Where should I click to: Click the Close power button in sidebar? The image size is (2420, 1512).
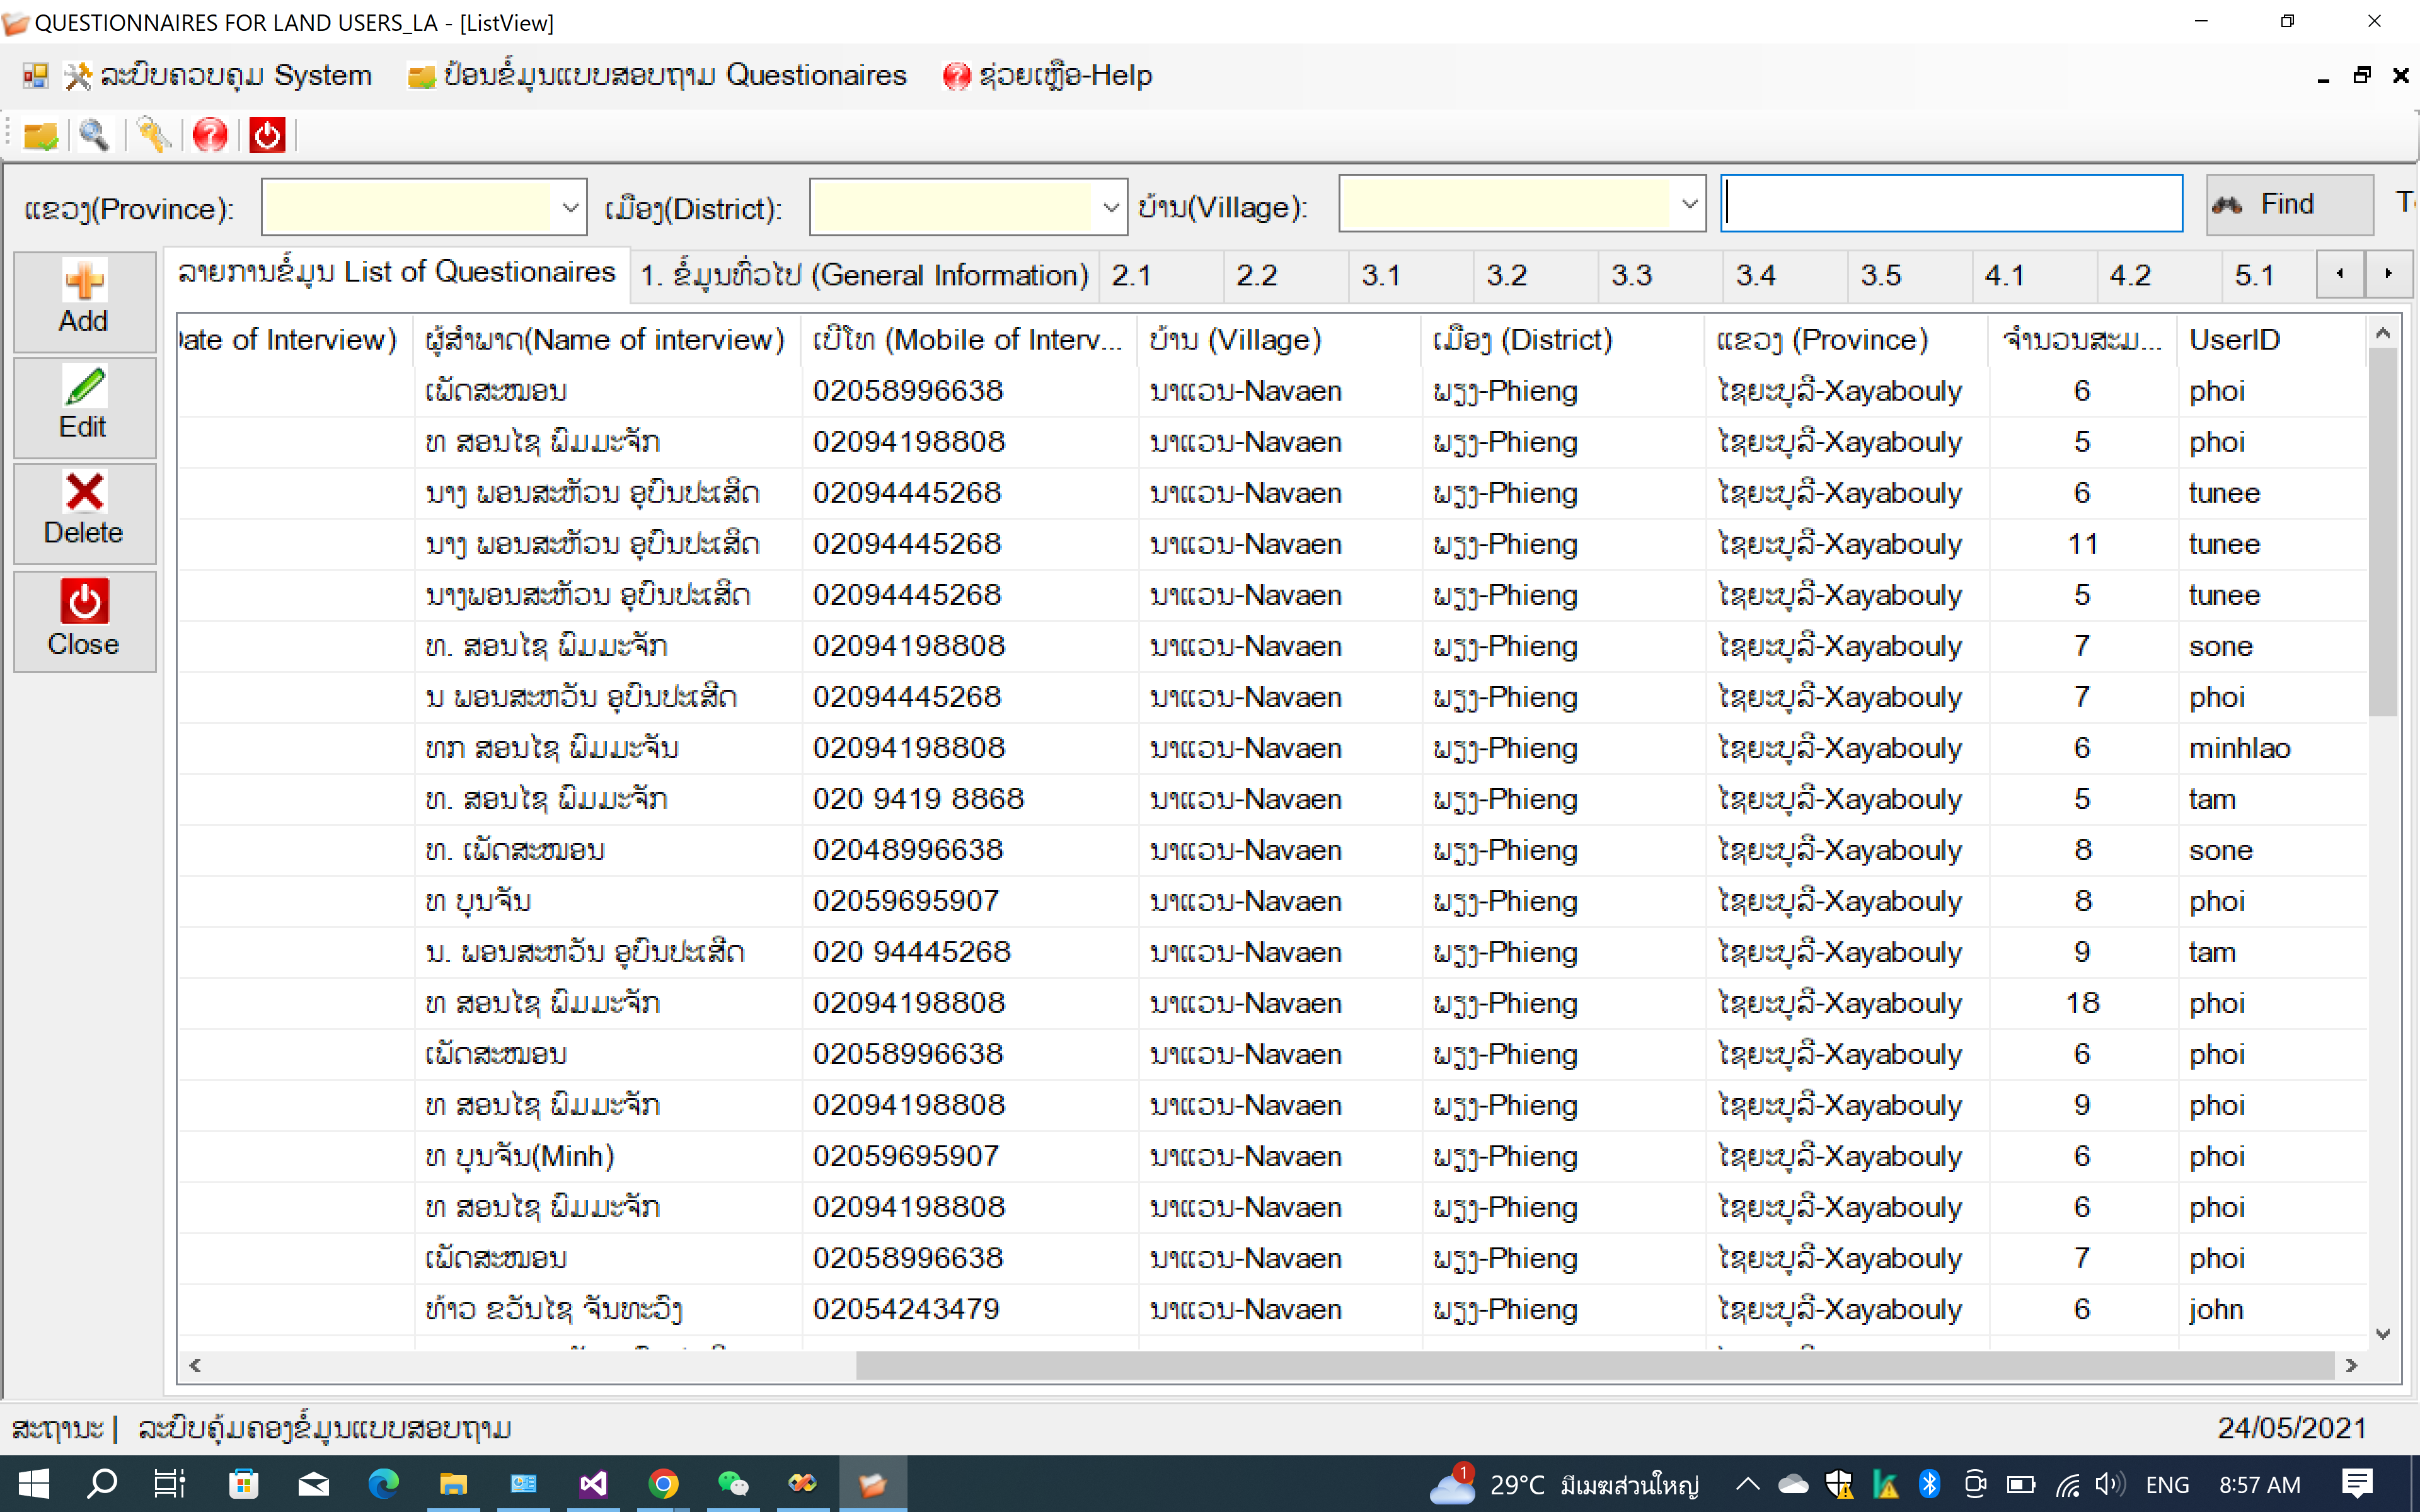tap(84, 621)
